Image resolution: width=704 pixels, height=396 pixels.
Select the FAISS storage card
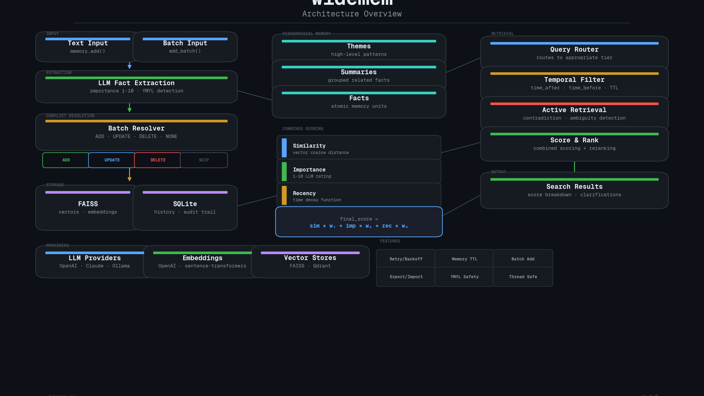point(87,208)
